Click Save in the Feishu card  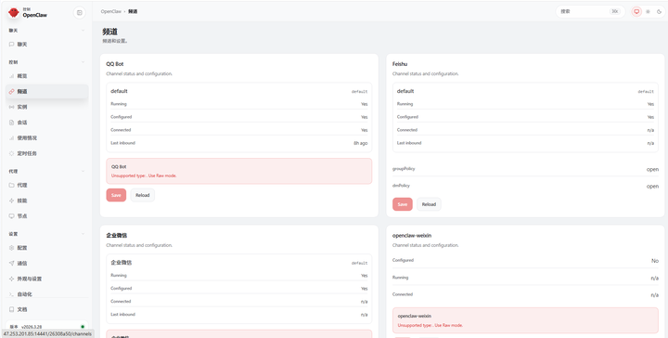point(402,204)
